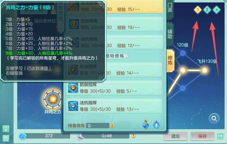227x144 pixels.
Task: Click the info icon next to 0/48 bar
Action: [134, 136]
